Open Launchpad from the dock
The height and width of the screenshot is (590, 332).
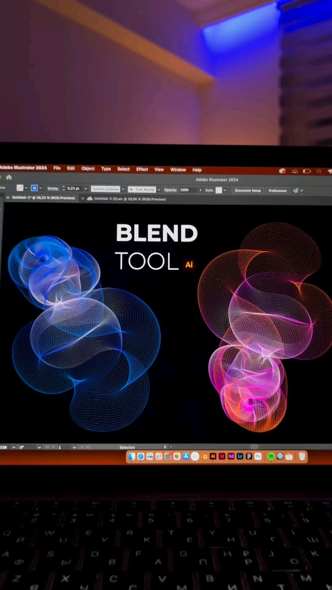[159, 457]
